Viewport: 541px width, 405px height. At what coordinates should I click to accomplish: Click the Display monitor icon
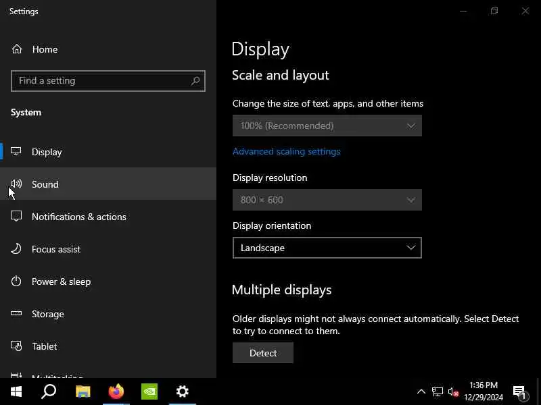click(x=16, y=151)
